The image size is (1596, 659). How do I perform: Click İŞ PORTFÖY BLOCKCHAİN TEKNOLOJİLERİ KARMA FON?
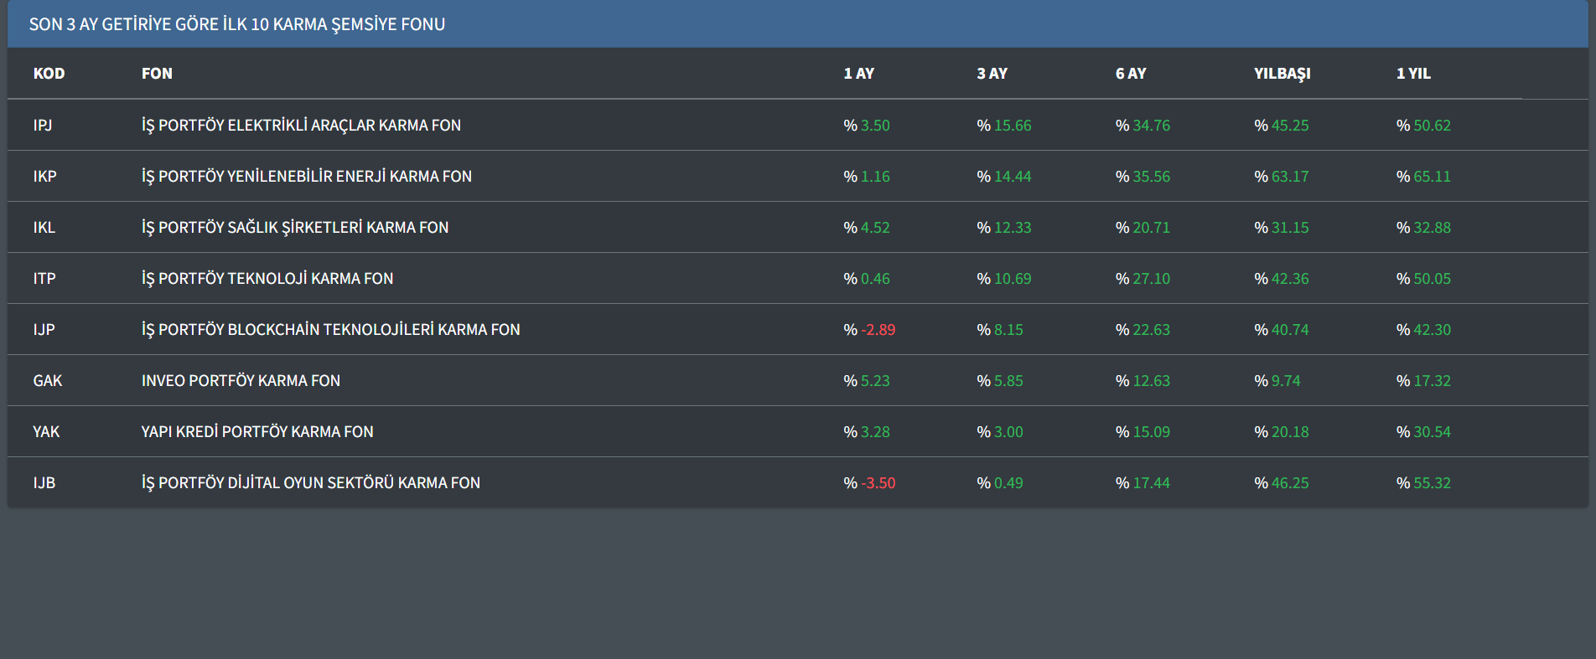[x=330, y=330]
